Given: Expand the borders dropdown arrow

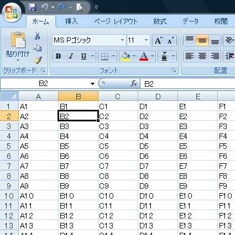Looking at the screenshot, I should pos(113,56).
